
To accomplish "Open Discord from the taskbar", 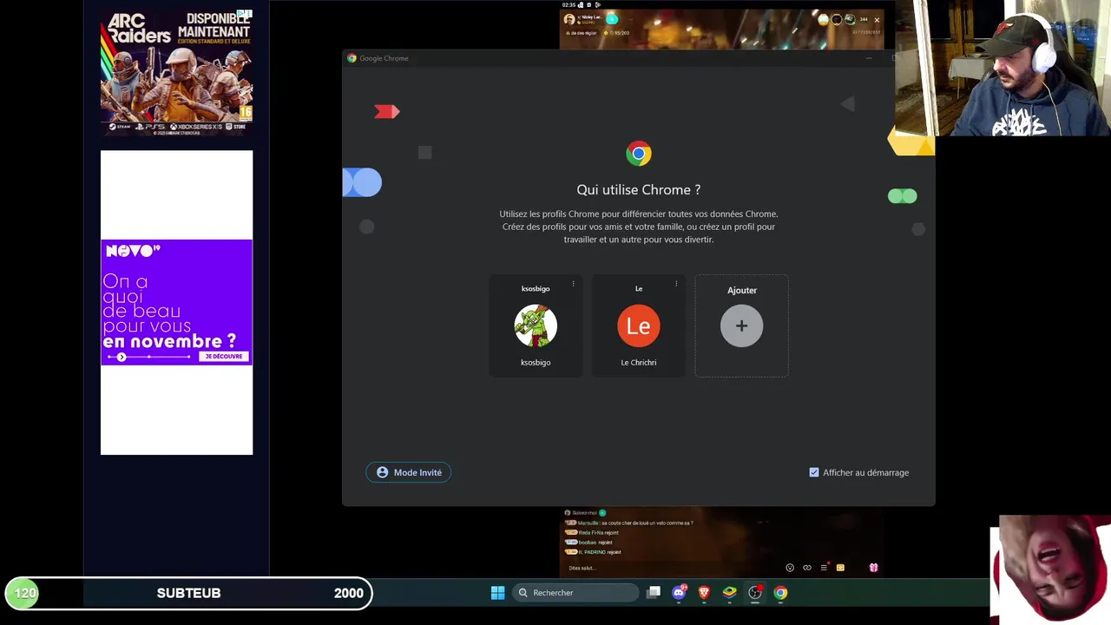I will [x=679, y=593].
